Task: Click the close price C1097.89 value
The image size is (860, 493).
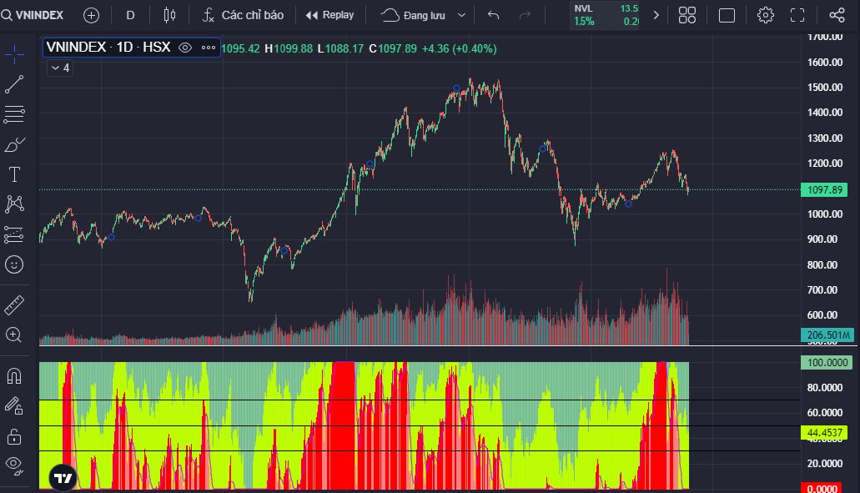Action: pyautogui.click(x=393, y=49)
